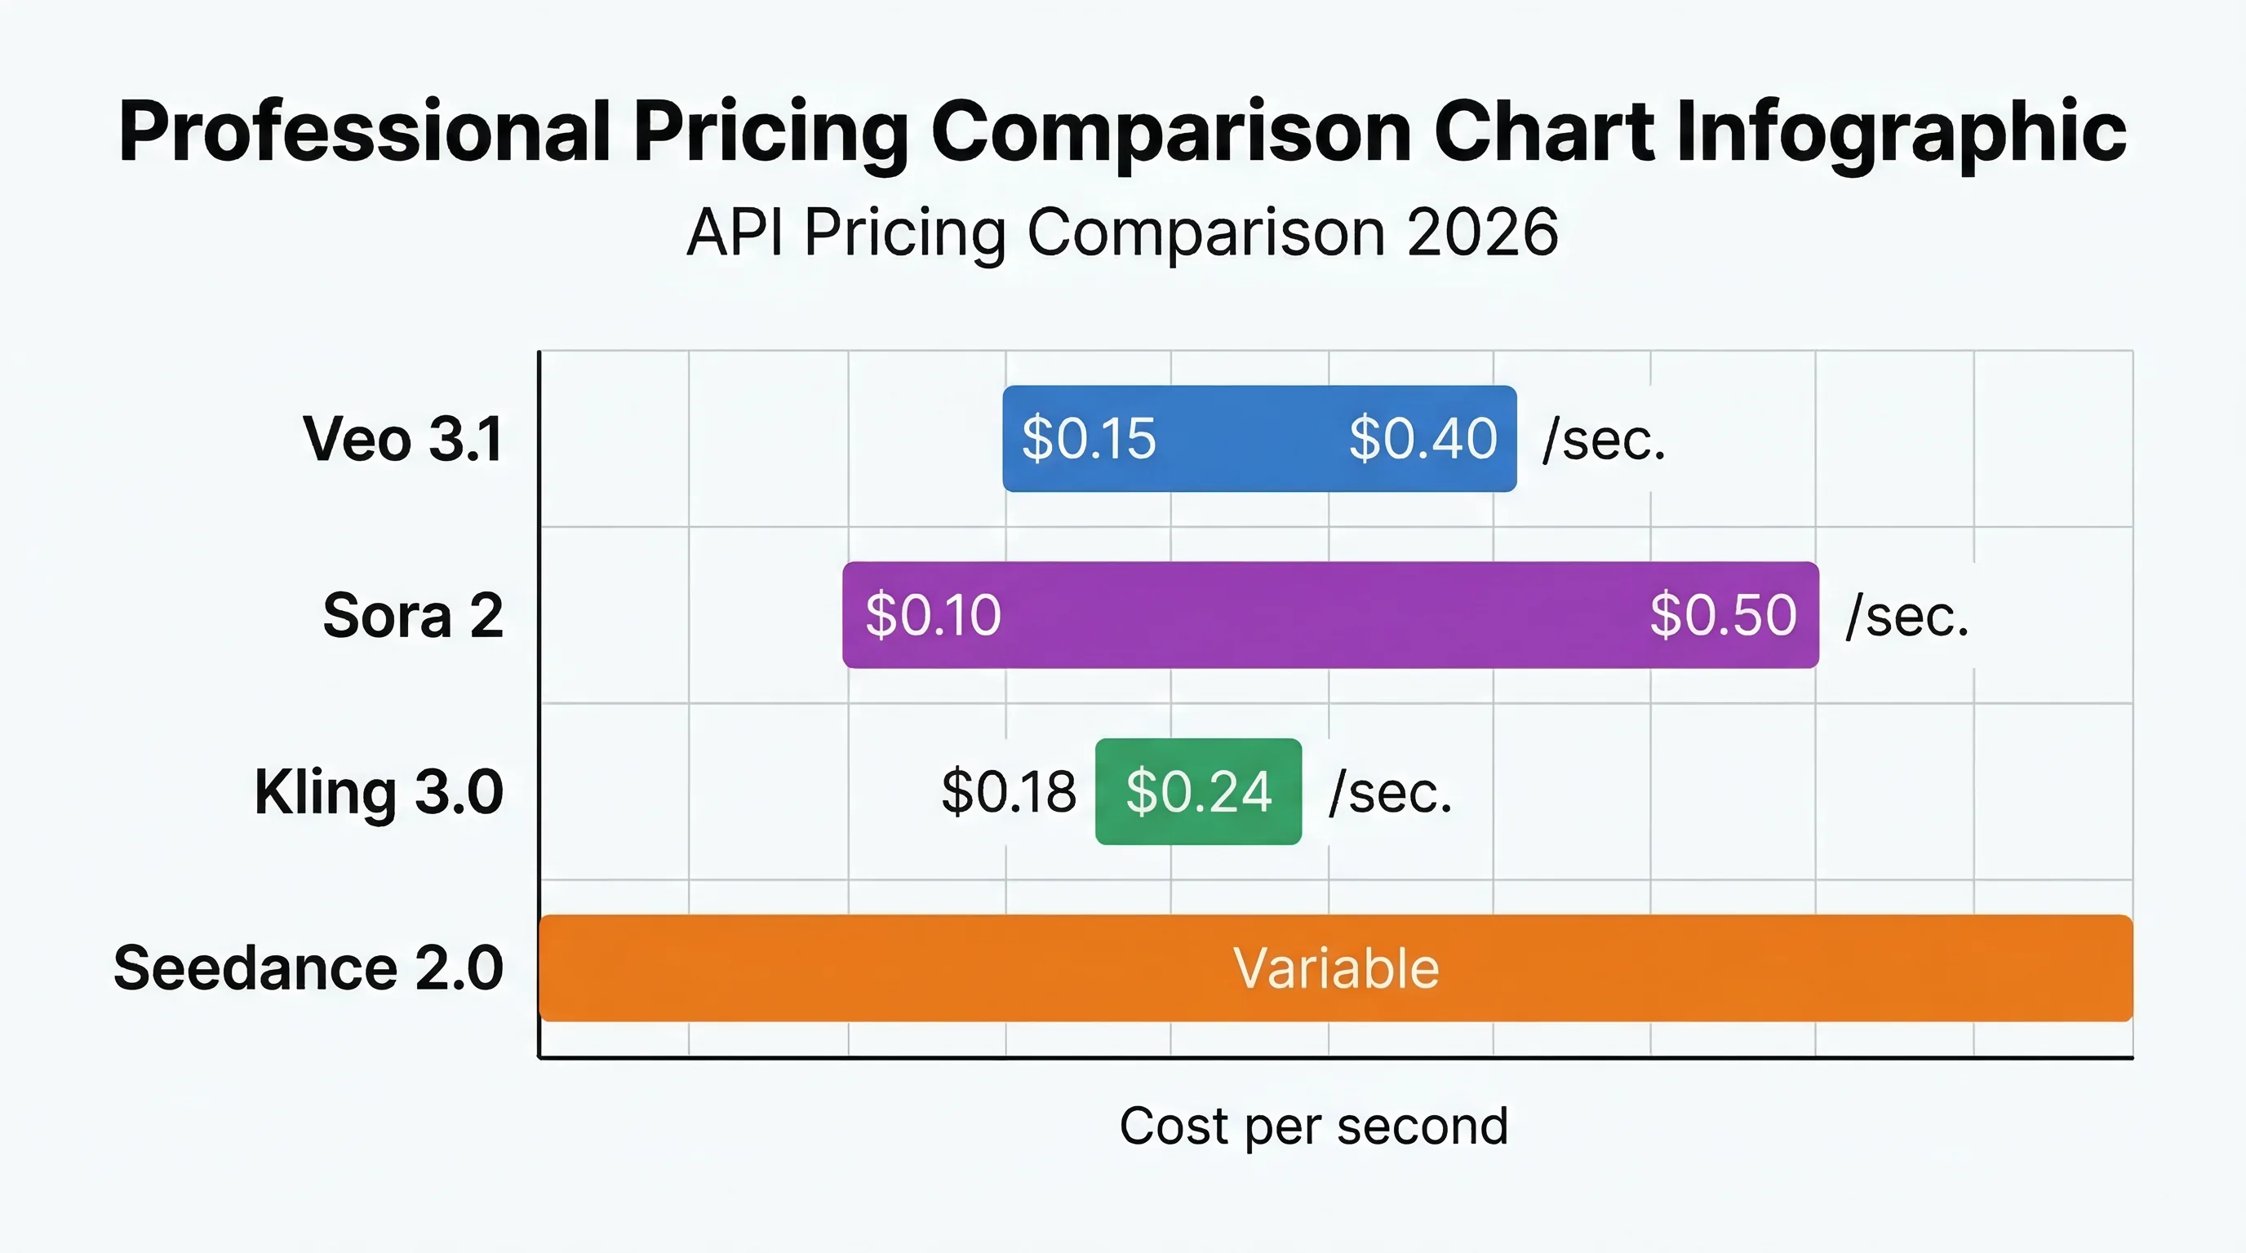Select the purple Sora 2 price bar

click(1330, 615)
